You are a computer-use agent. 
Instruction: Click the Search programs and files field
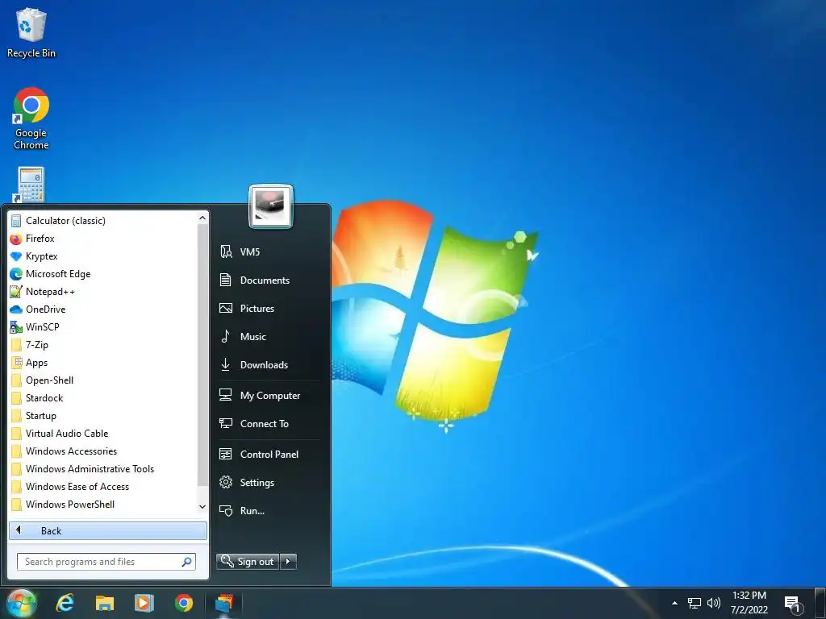coord(106,562)
